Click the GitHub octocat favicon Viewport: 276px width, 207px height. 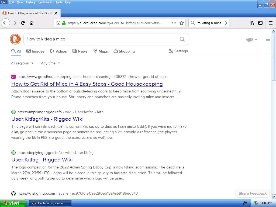13,194
